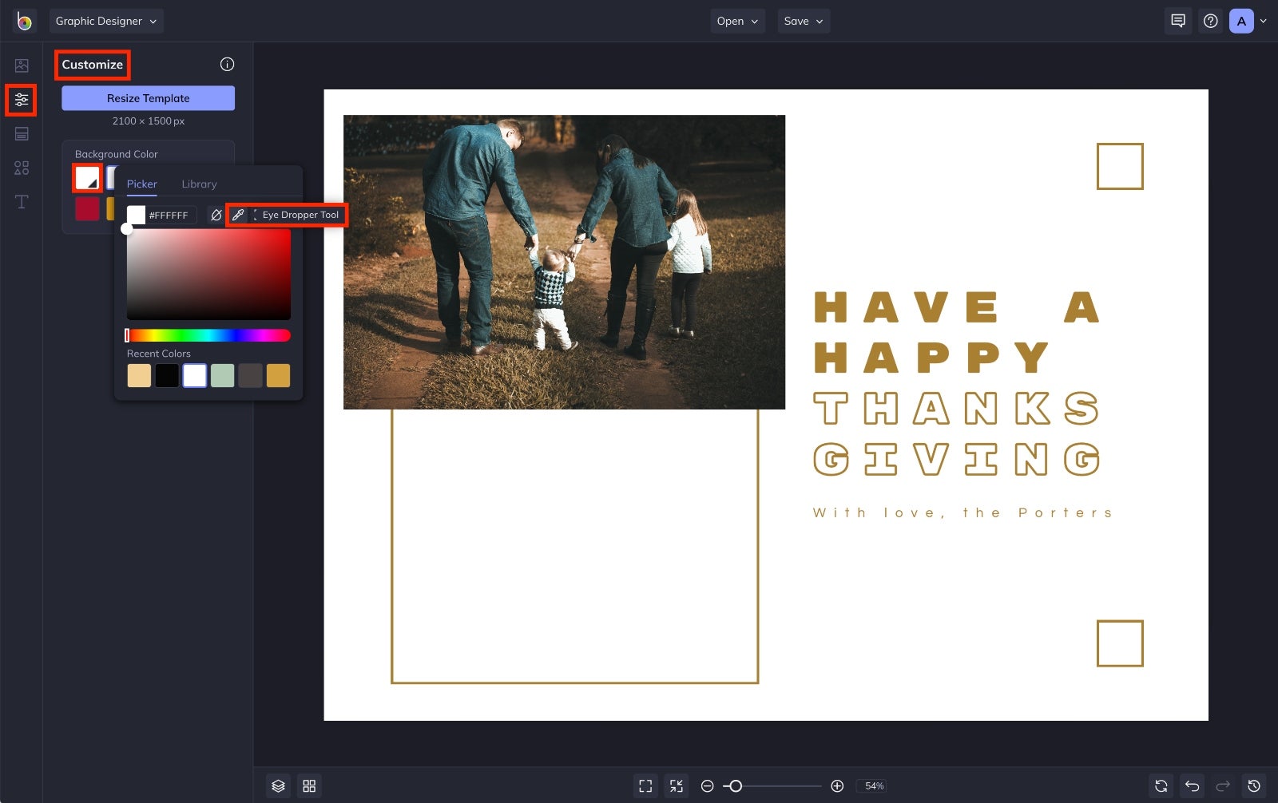Toggle fit-to-screen view icon
Image resolution: width=1278 pixels, height=803 pixels.
point(645,786)
